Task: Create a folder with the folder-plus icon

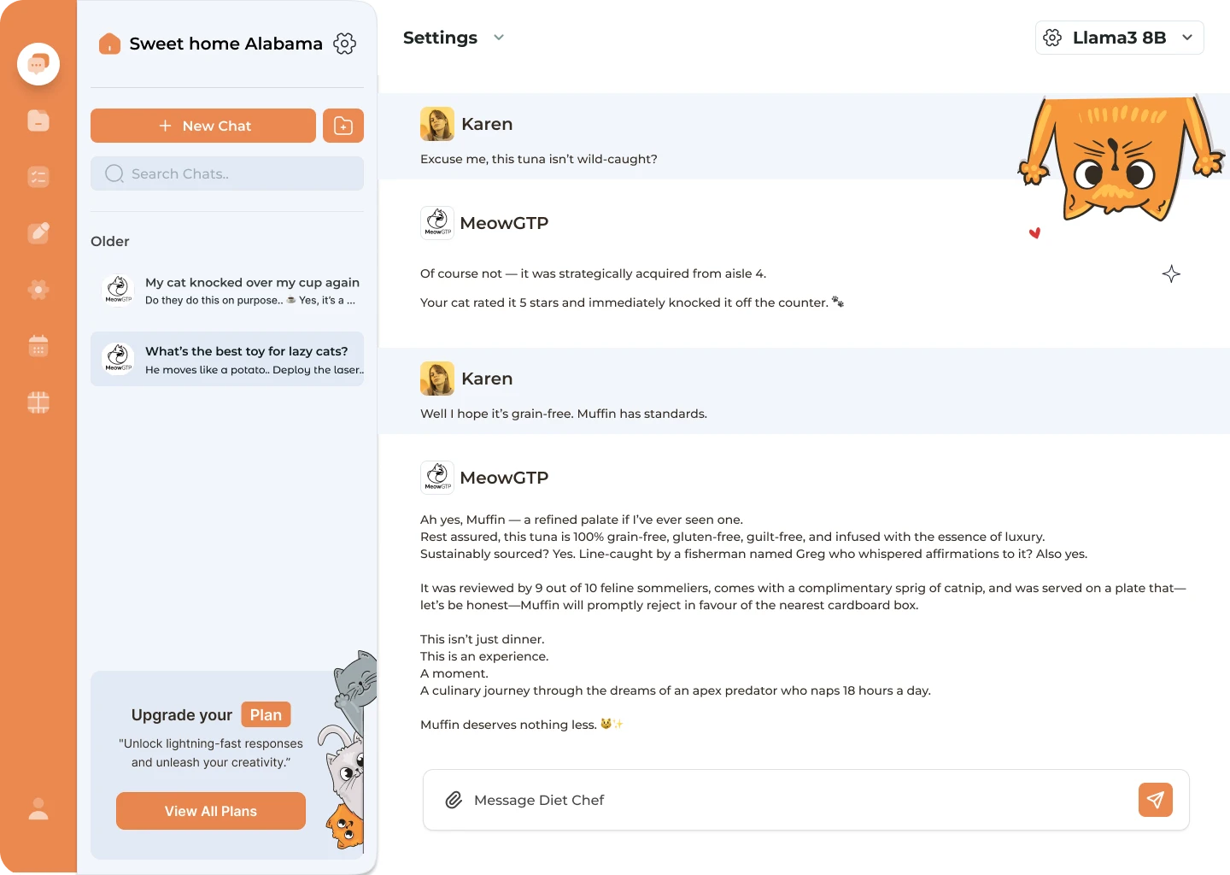Action: click(x=343, y=126)
